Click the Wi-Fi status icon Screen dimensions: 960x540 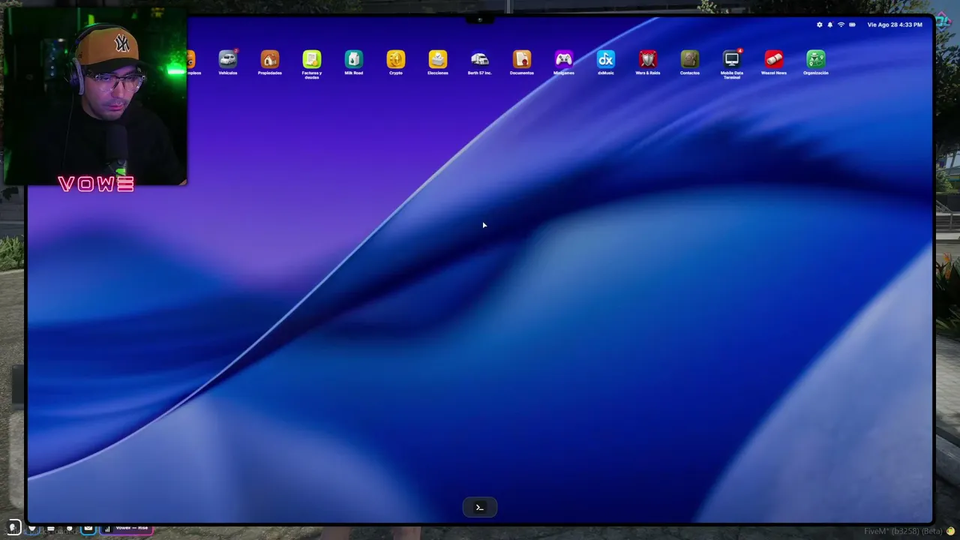click(841, 25)
